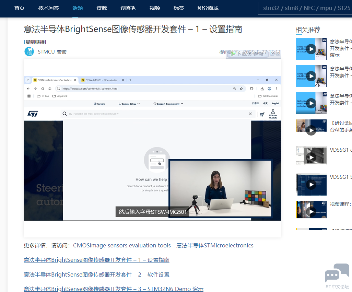Open 创客秀 in the navigation bar
The image size is (352, 292).
pos(128,8)
